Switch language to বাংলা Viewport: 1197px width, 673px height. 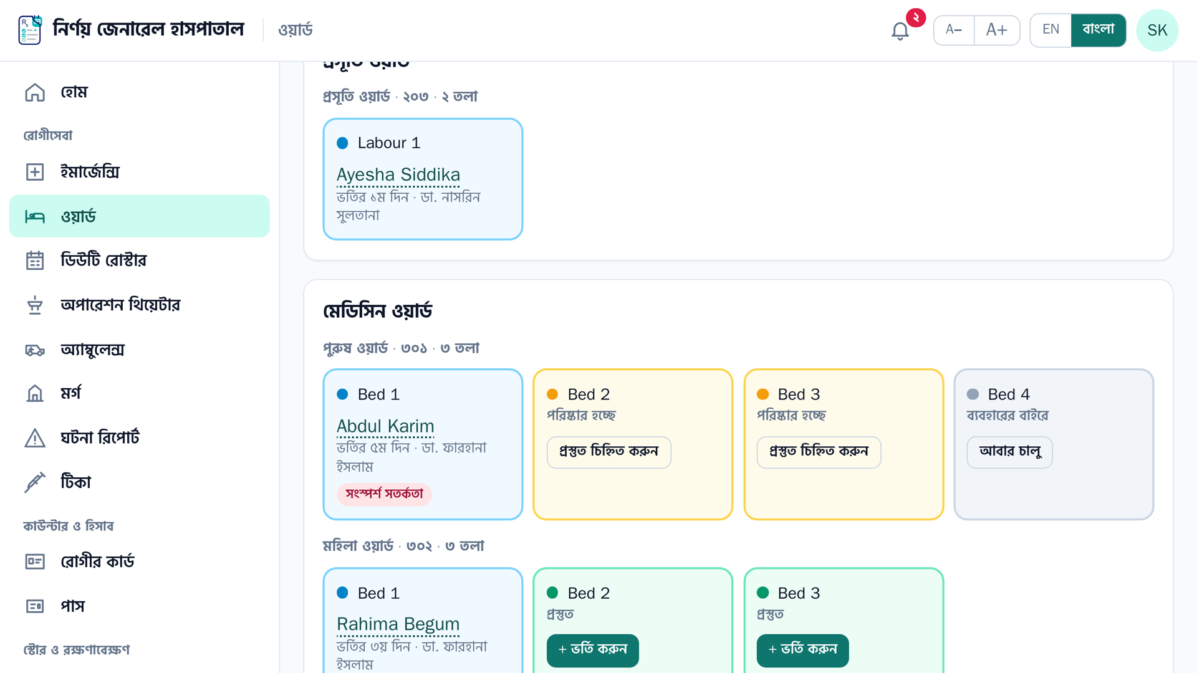click(1098, 30)
